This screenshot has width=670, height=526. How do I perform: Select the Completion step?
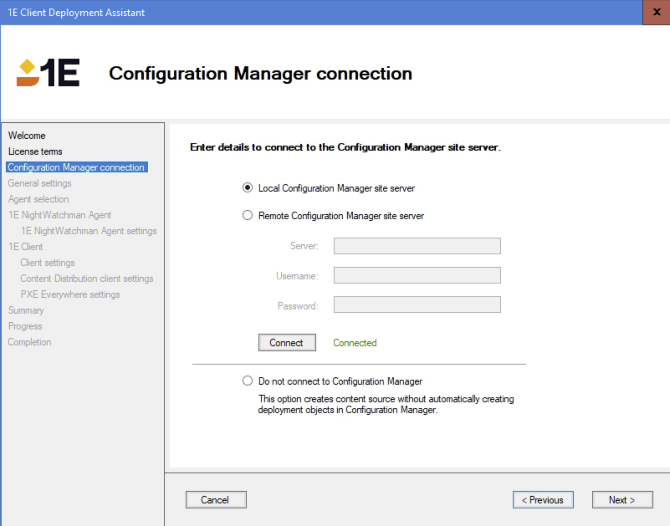coord(29,342)
